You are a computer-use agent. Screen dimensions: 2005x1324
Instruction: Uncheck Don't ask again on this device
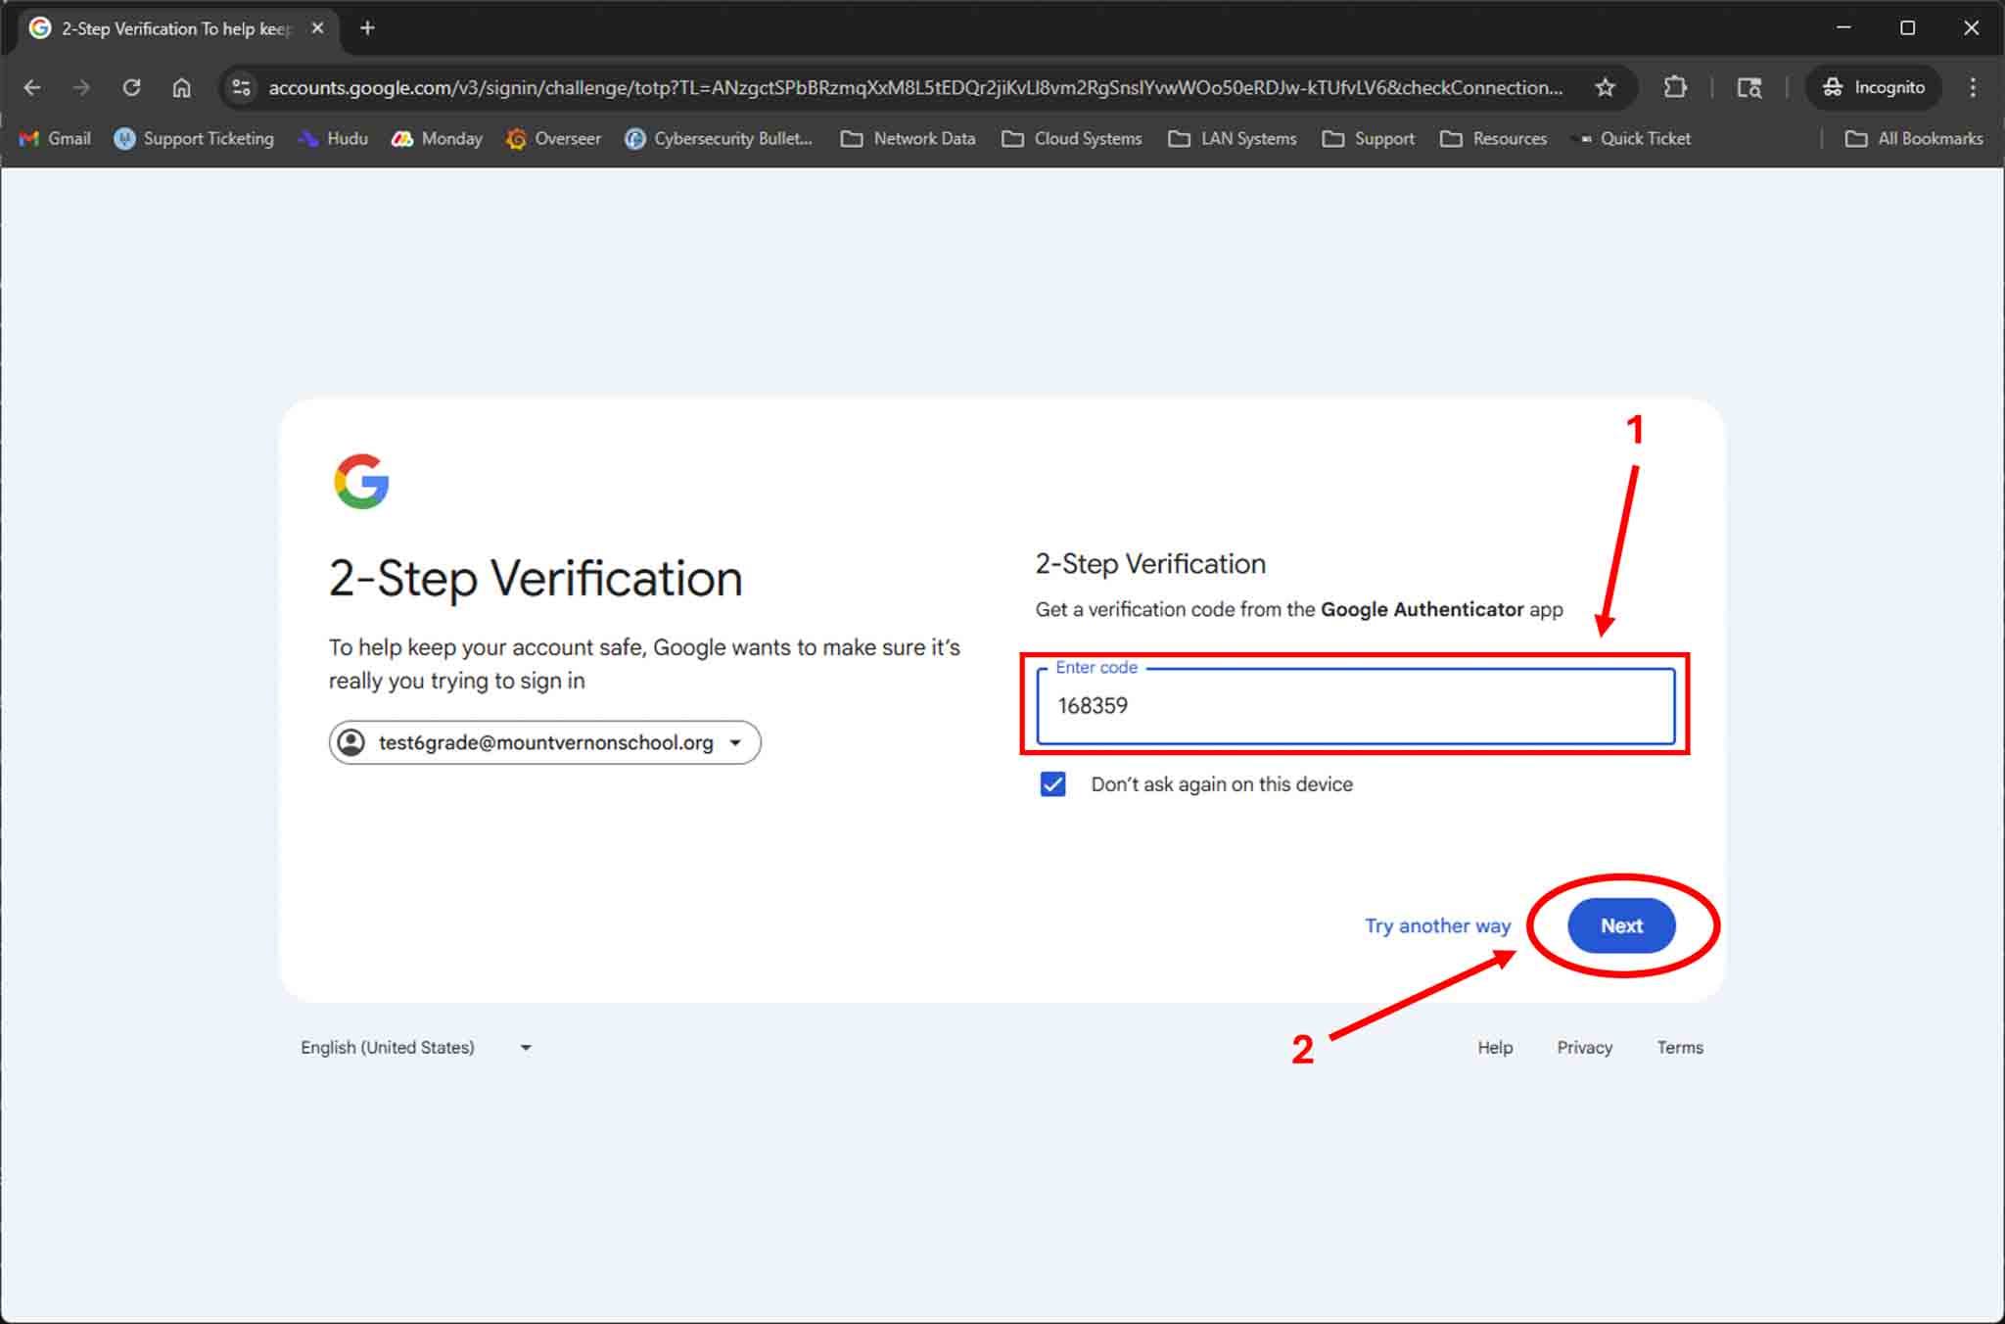click(x=1052, y=784)
